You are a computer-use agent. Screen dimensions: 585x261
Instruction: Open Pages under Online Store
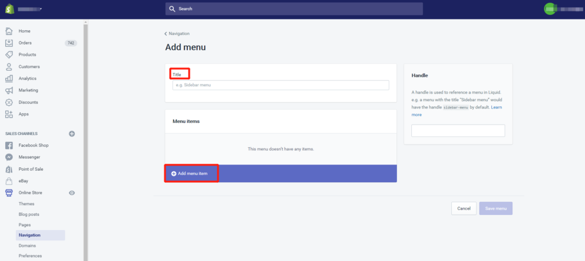point(25,225)
